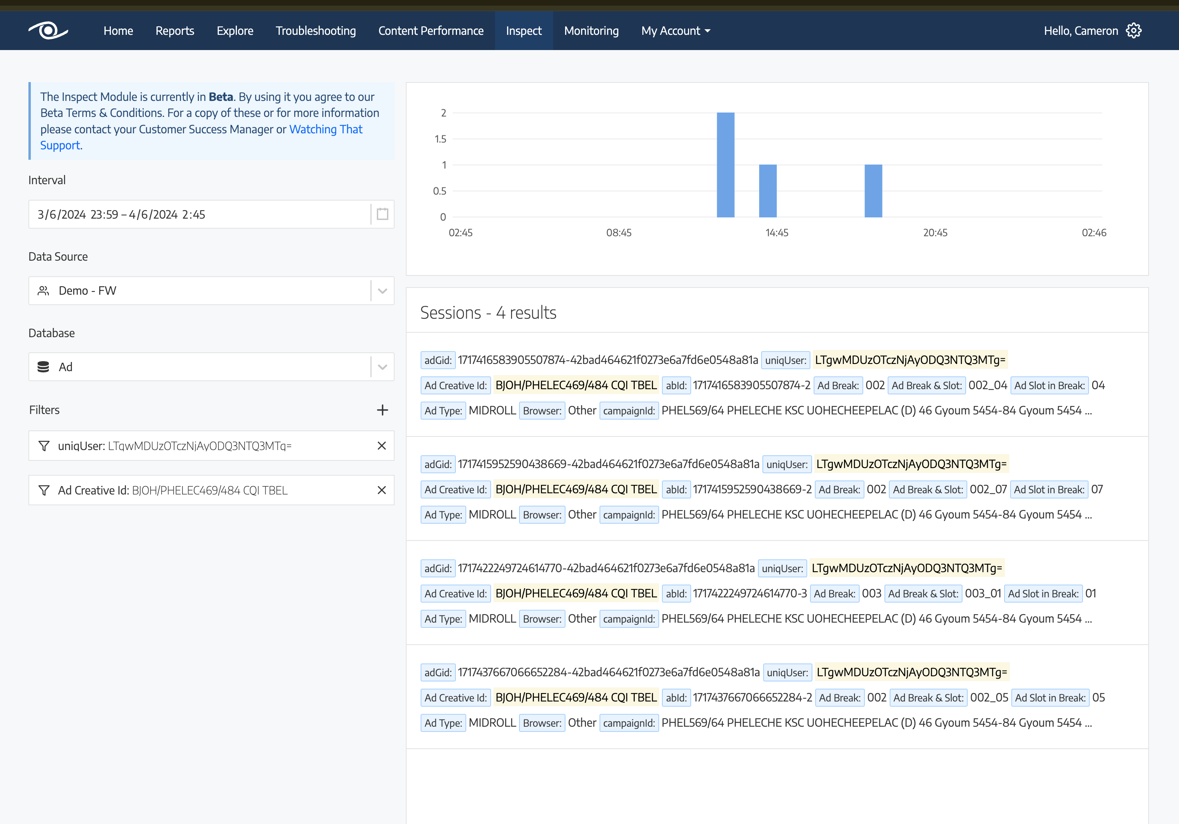Open session with adGid 1717422249724614770

click(x=777, y=593)
